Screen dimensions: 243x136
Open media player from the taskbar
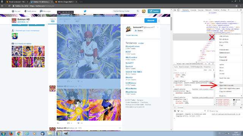tap(35, 133)
